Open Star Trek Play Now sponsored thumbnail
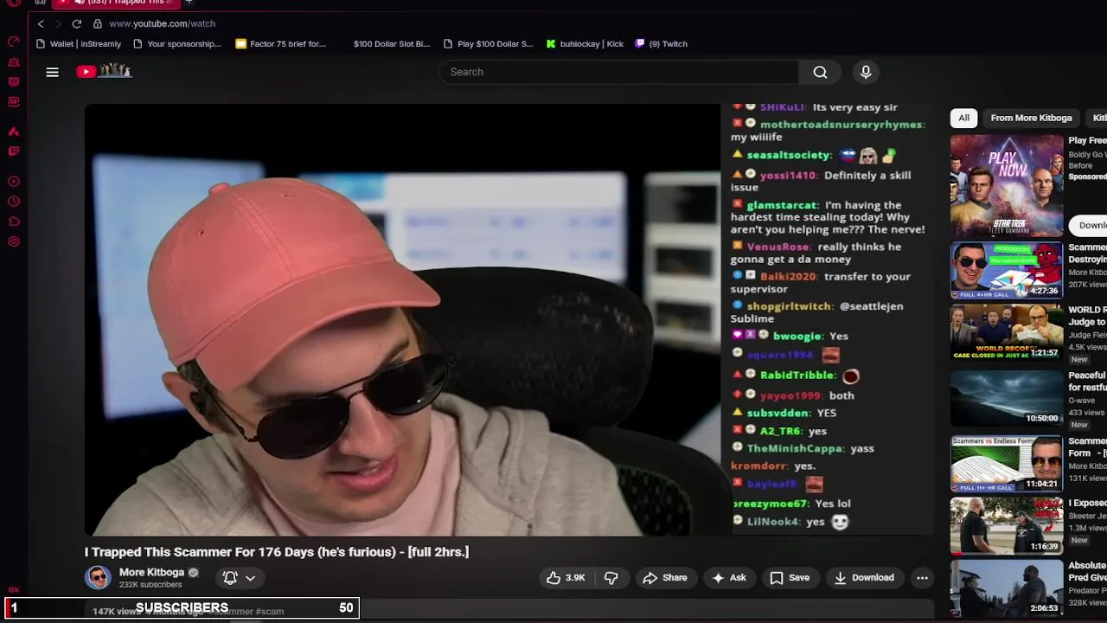 [x=1007, y=186]
